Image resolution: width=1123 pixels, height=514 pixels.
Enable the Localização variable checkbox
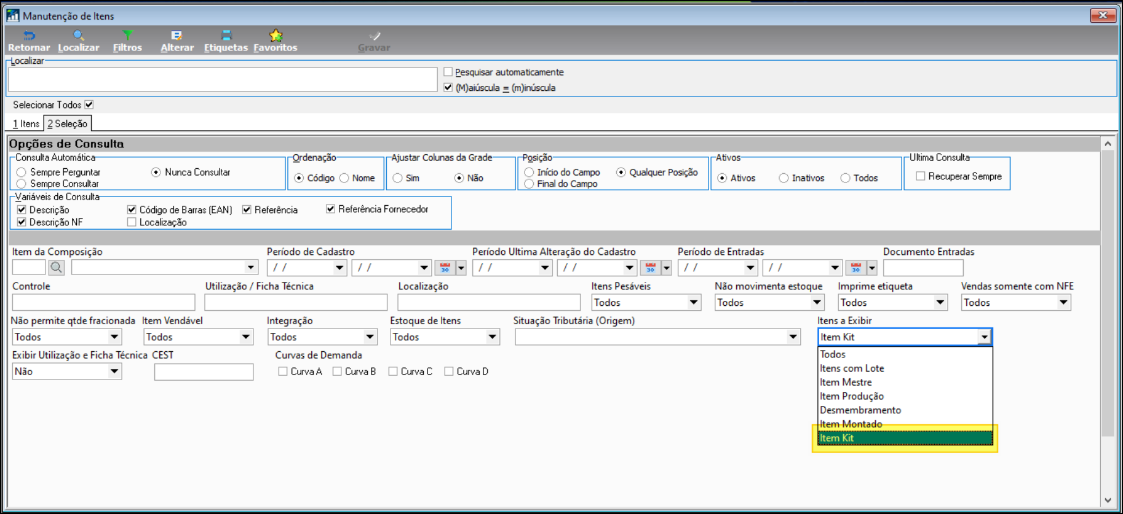point(132,222)
